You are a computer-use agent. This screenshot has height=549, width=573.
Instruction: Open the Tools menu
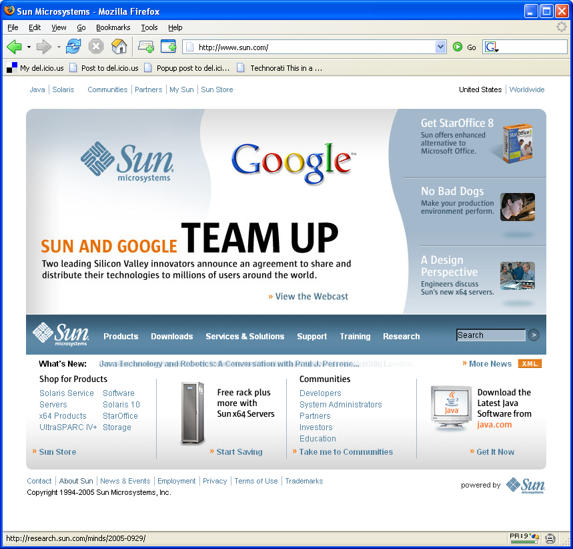[149, 27]
